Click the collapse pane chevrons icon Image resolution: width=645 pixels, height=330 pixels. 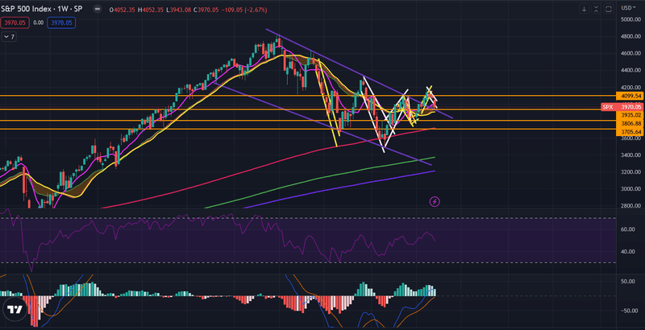click(x=597, y=8)
